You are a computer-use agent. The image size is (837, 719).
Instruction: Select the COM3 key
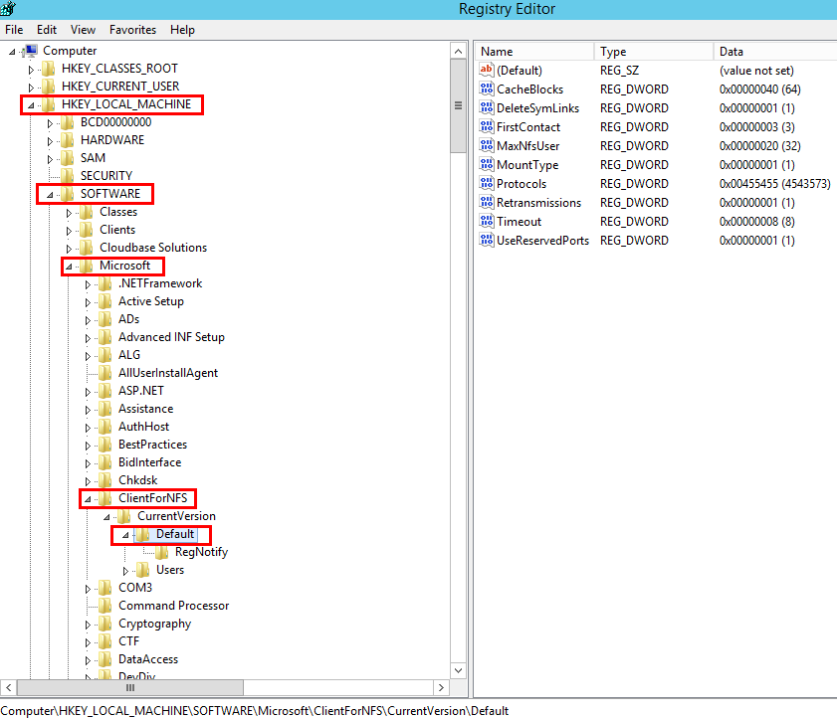click(135, 588)
